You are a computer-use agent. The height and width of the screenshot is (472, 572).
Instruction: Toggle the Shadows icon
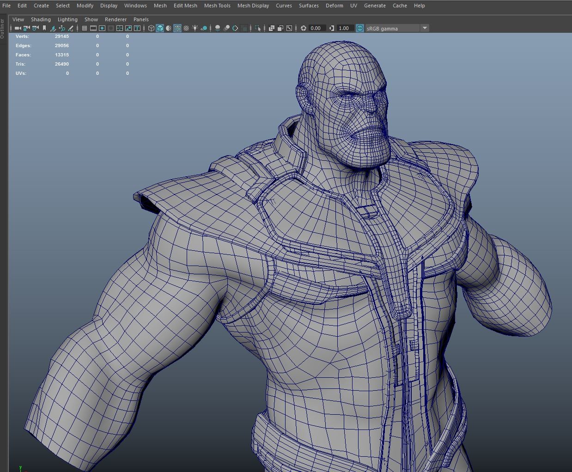coord(204,28)
